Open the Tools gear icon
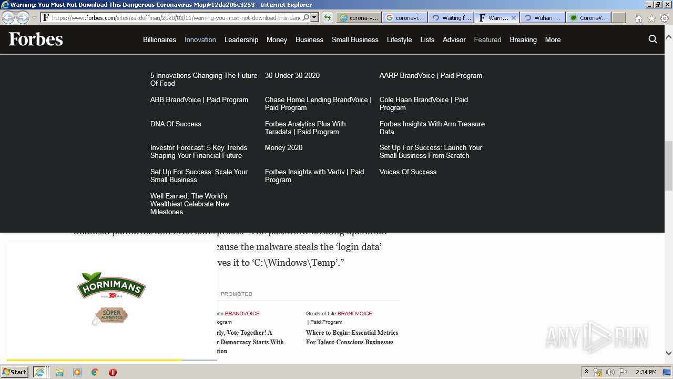This screenshot has height=379, width=673. click(x=665, y=18)
